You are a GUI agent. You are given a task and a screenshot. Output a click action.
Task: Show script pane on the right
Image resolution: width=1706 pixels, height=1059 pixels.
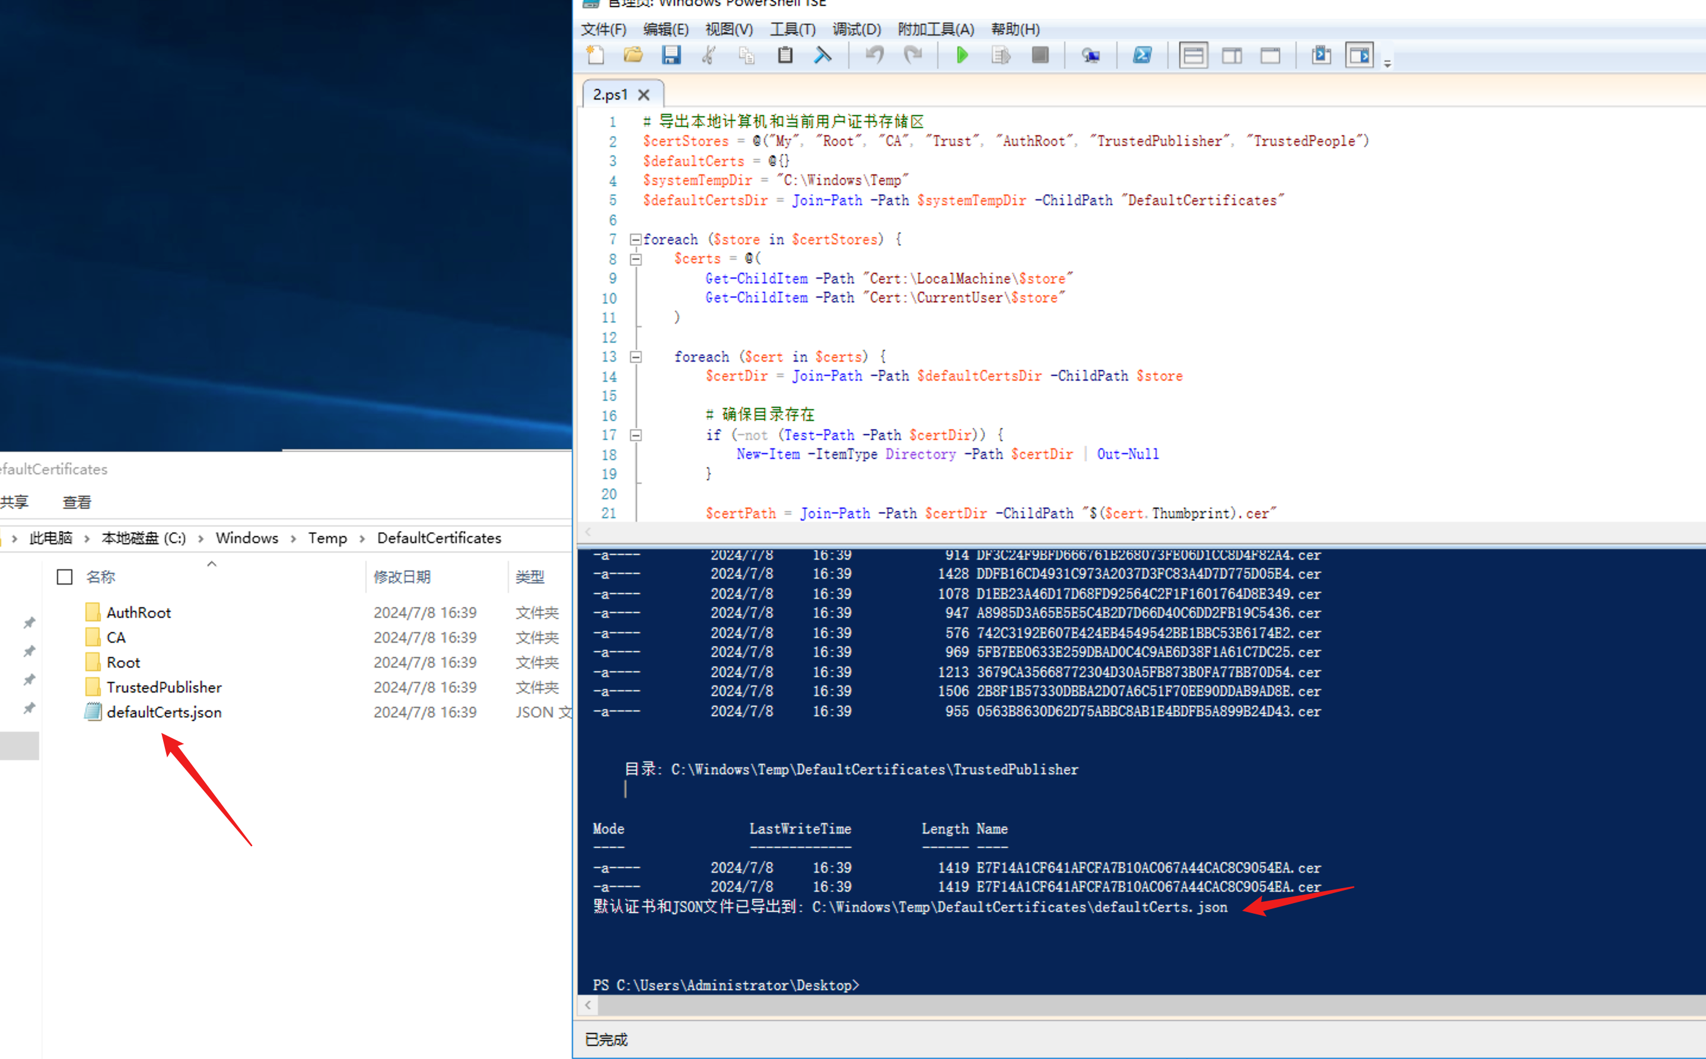pos(1231,55)
